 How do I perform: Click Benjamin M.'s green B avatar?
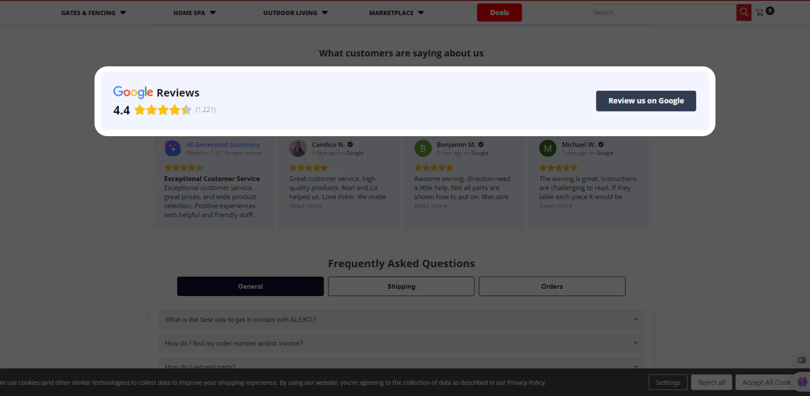tap(423, 148)
